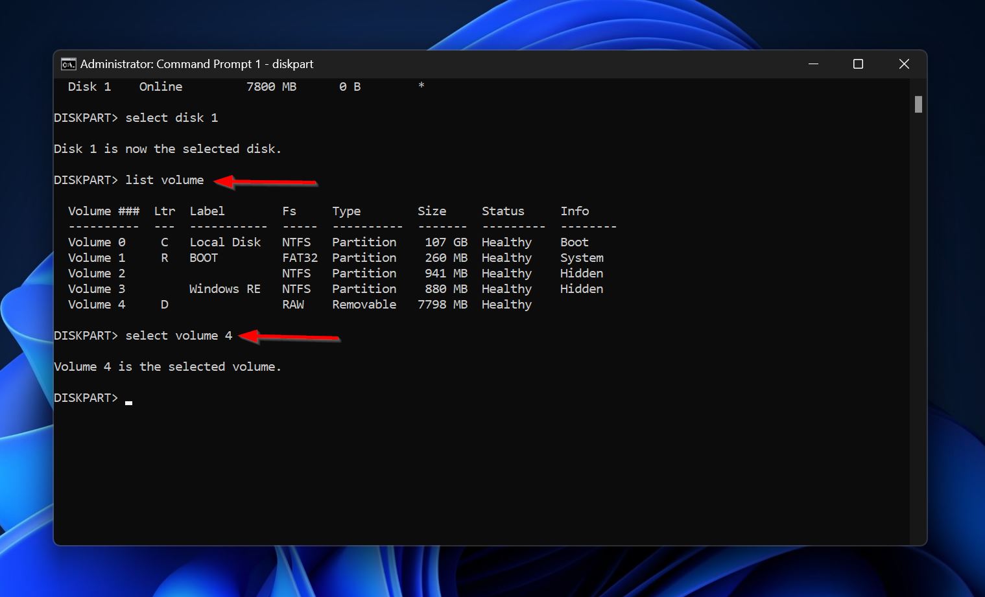Click the 'Fs' column header
The width and height of the screenshot is (985, 597).
point(289,211)
